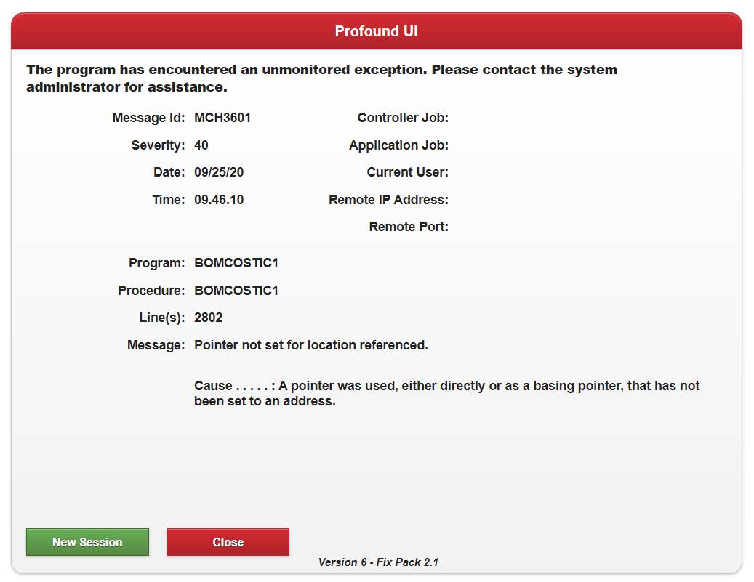Click the red Close button
This screenshot has width=754, height=582.
(x=228, y=542)
